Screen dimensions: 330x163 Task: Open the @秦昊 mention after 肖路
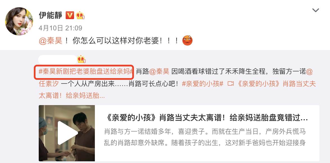point(159,71)
